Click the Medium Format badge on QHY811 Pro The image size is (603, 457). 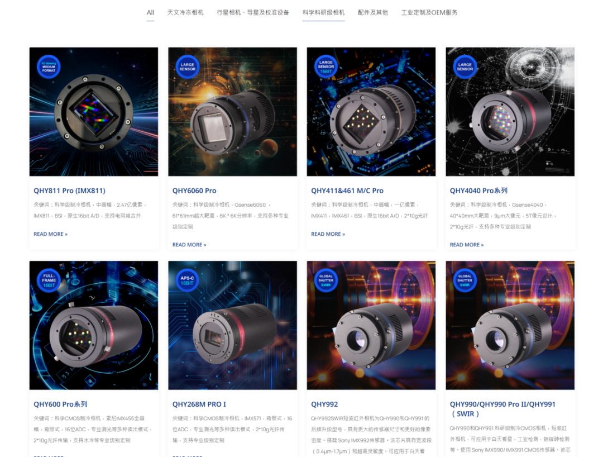click(x=49, y=67)
